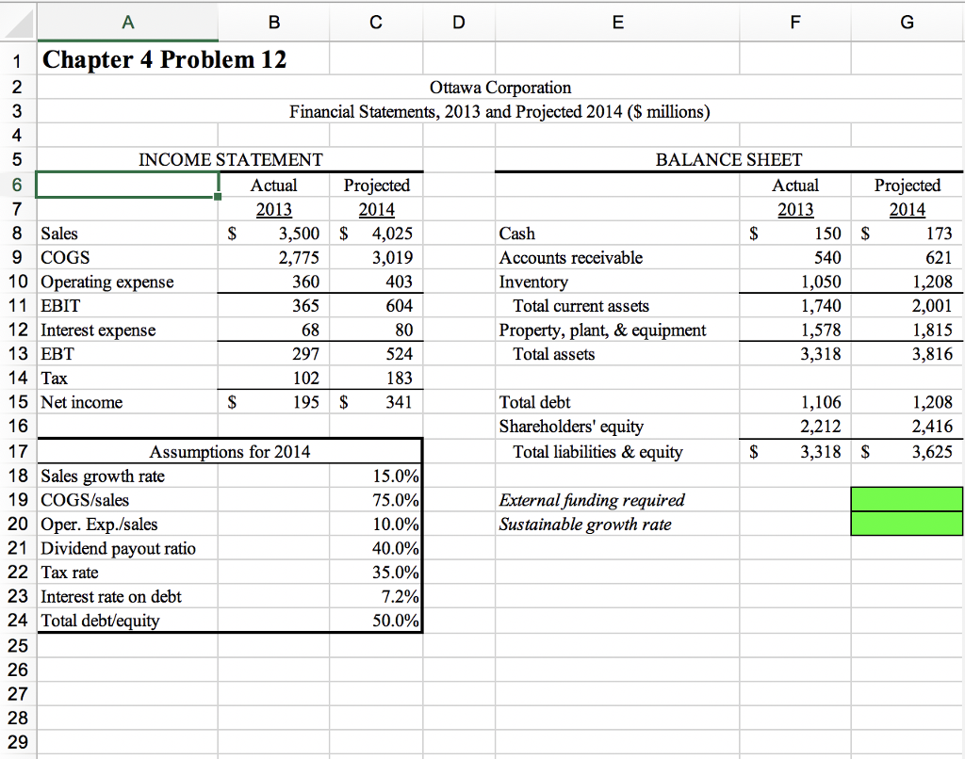Select Tax 2014 value 183

point(376,378)
